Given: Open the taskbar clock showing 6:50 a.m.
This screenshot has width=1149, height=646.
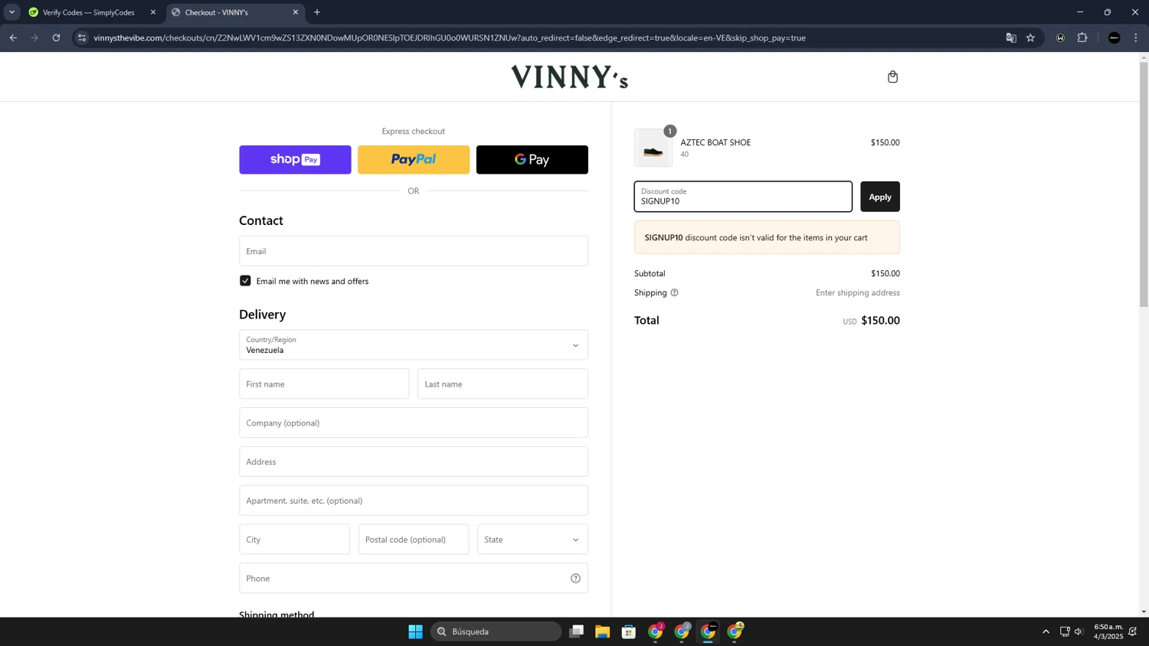Looking at the screenshot, I should click(x=1108, y=631).
